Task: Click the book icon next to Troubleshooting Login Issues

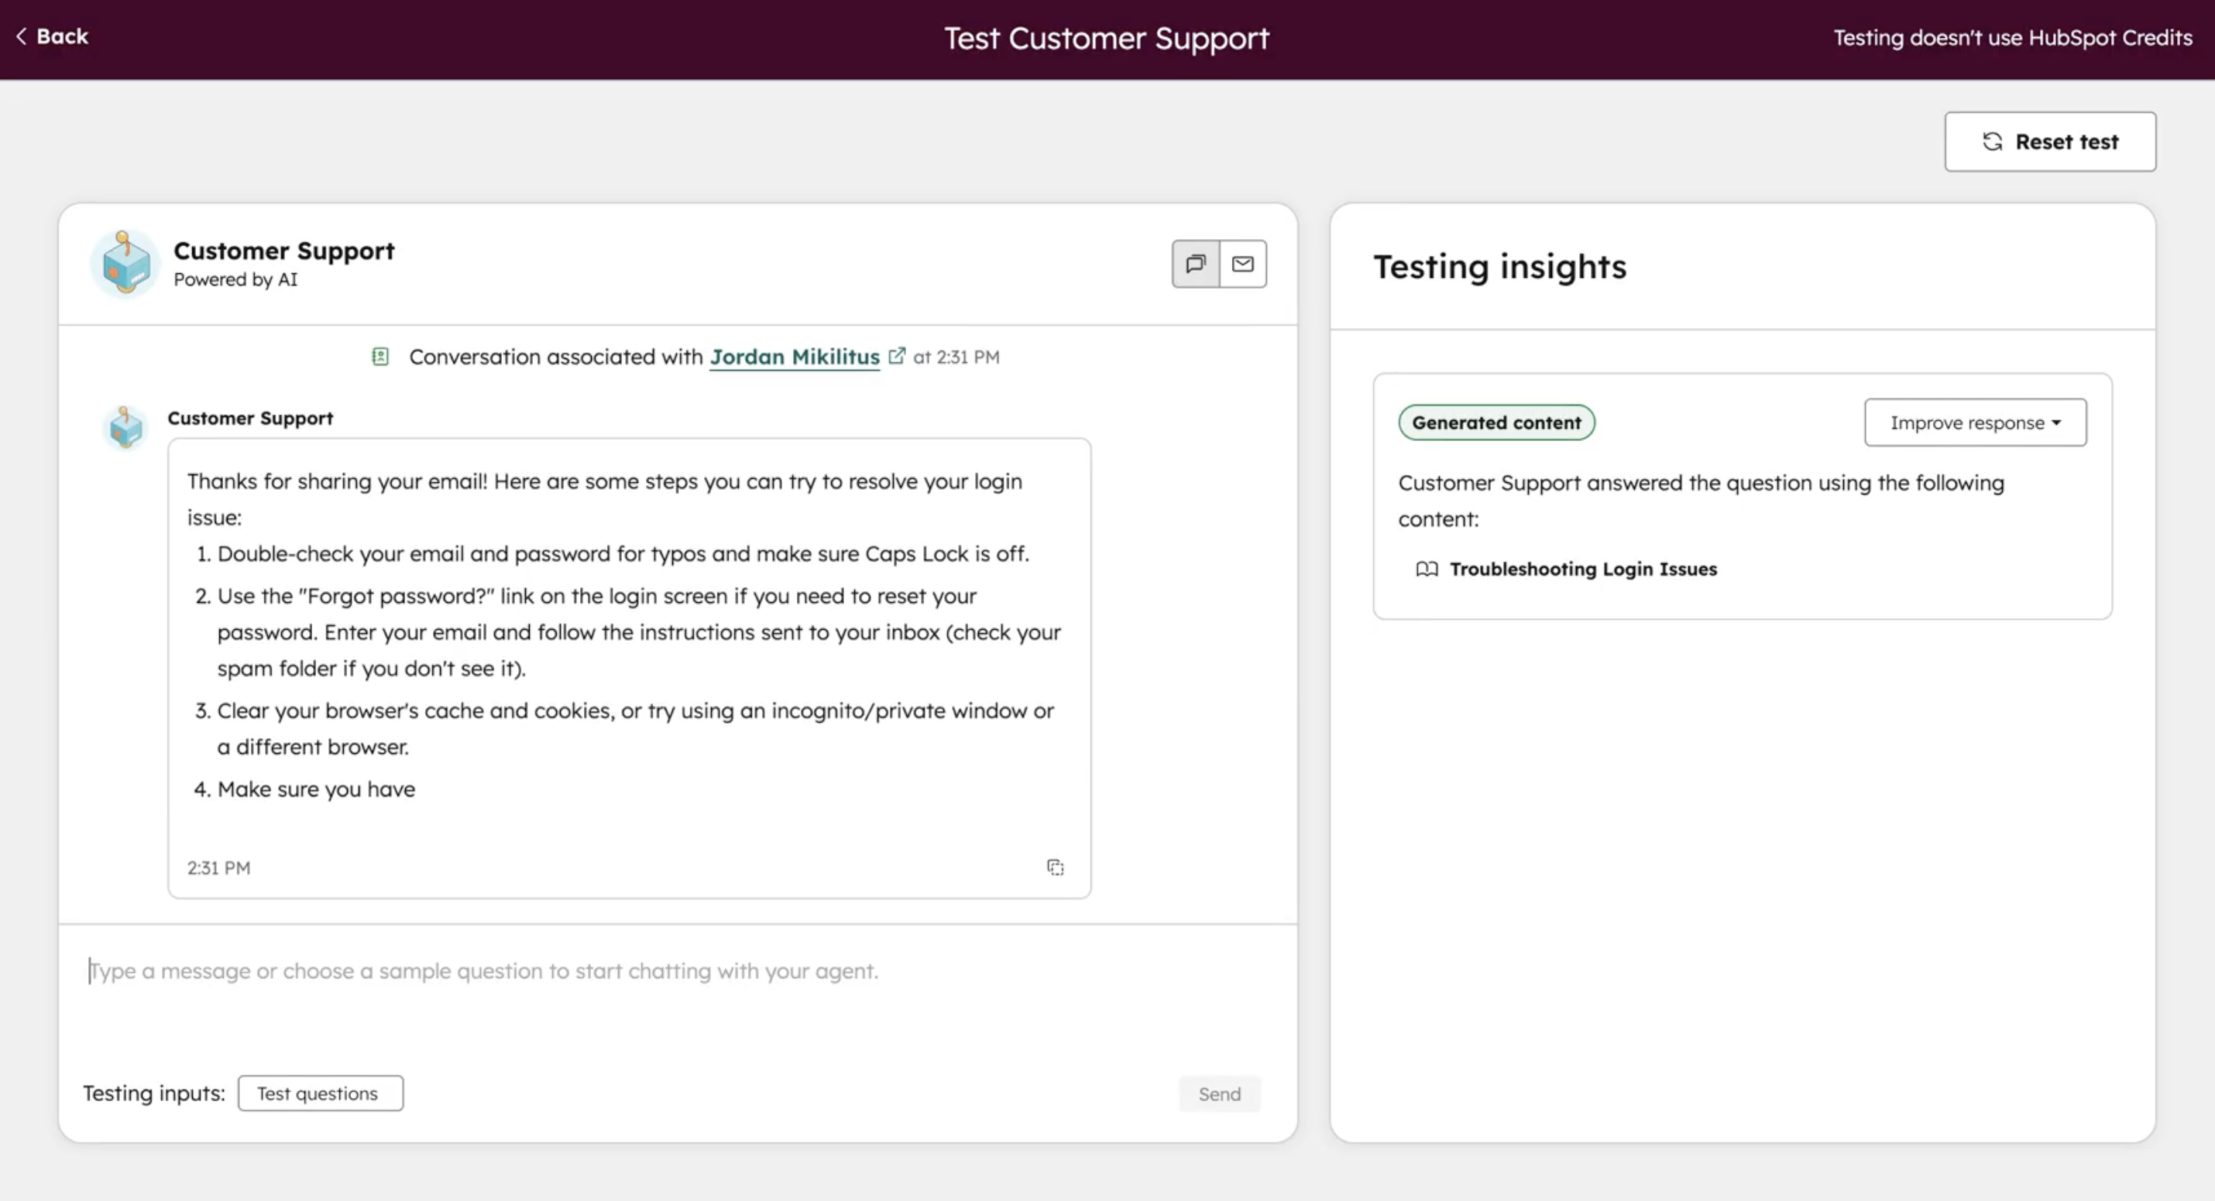Action: 1427,569
